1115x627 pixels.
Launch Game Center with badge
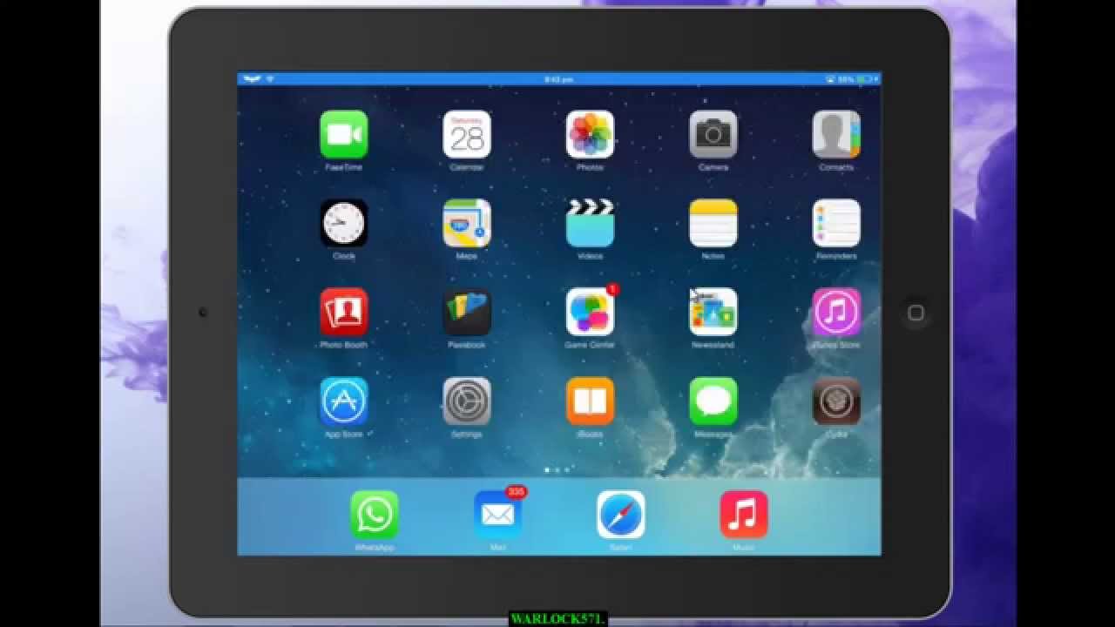coord(590,312)
